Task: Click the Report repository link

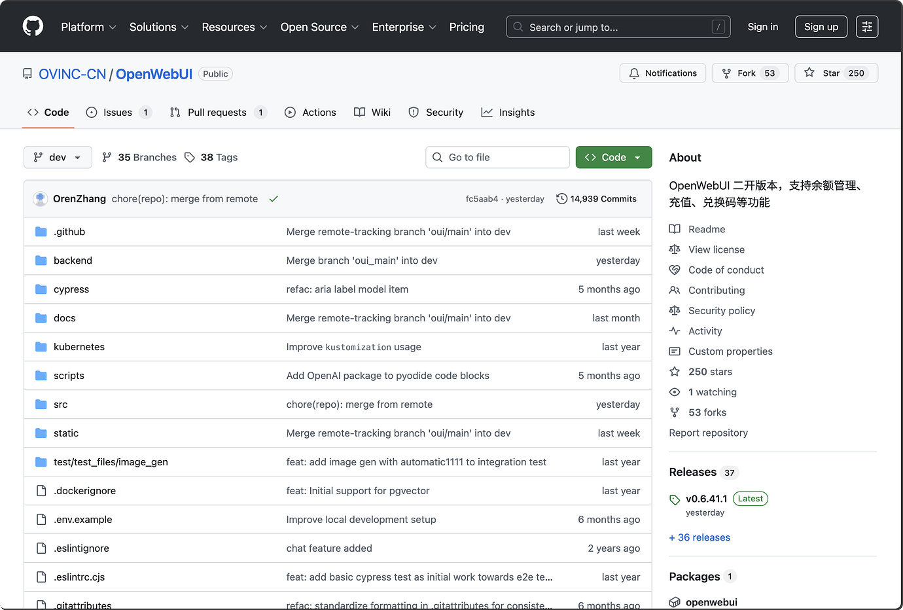Action: (709, 433)
